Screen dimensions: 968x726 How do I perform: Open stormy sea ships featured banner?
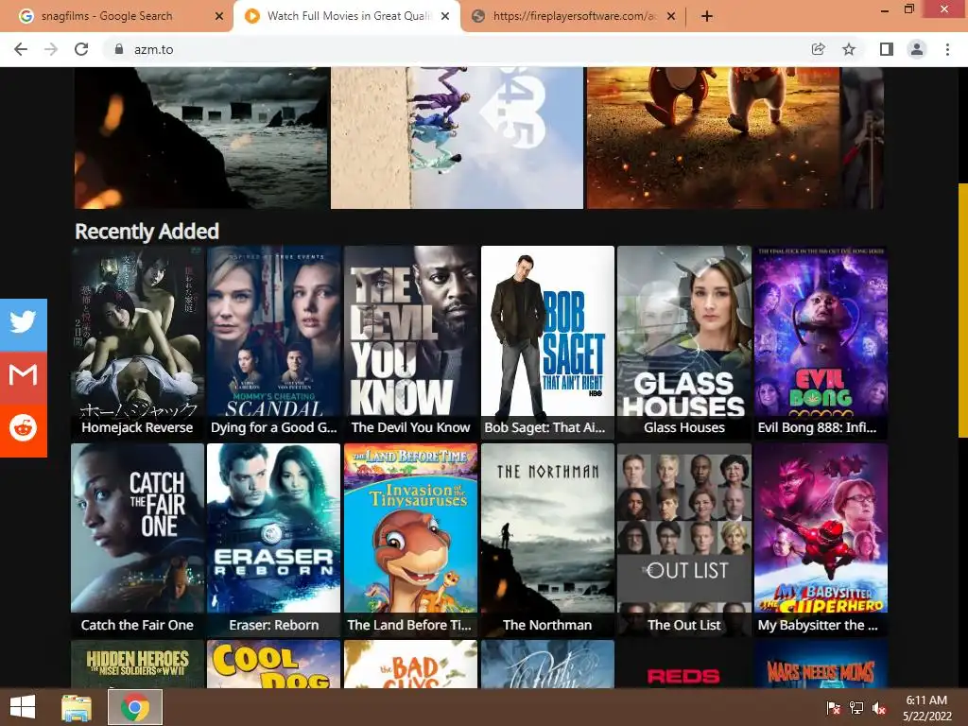click(x=202, y=138)
